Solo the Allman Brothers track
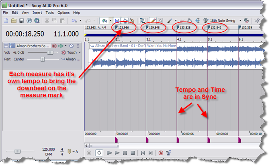Viewport: 270px width, 166px height. pyautogui.click(x=78, y=46)
